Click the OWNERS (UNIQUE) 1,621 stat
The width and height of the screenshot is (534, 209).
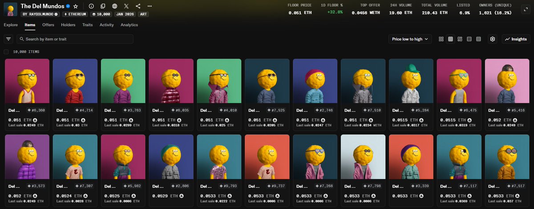pyautogui.click(x=495, y=9)
